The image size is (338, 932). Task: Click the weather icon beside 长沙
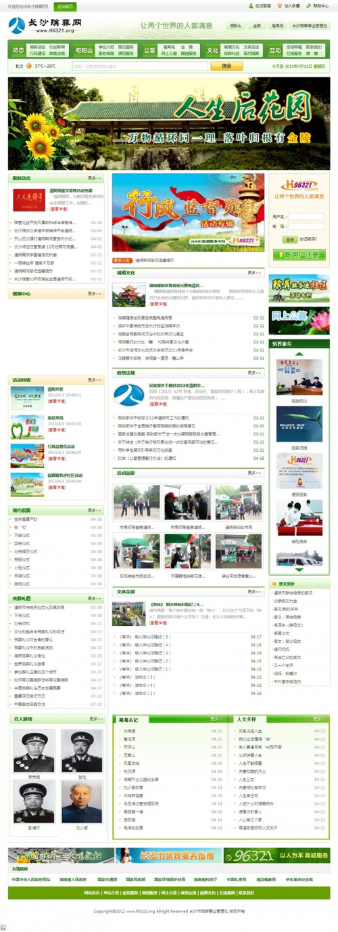(30, 66)
